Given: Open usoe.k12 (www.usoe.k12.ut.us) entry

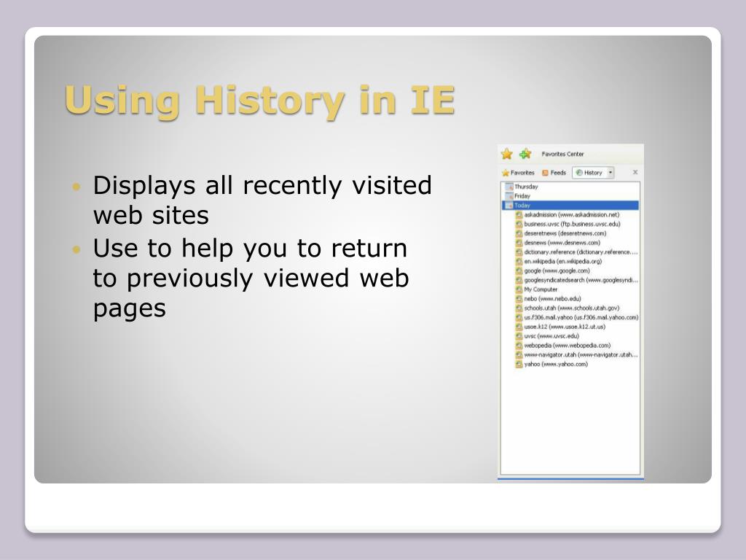Looking at the screenshot, I should point(561,327).
